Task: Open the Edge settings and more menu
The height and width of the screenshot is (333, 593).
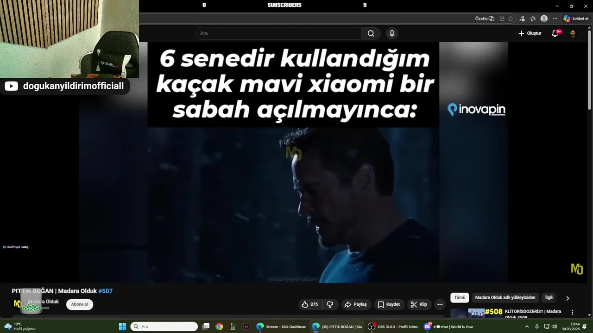Action: click(555, 18)
